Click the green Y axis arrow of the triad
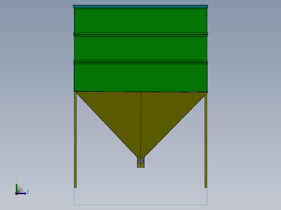The width and height of the screenshot is (281, 210). (x=16, y=188)
